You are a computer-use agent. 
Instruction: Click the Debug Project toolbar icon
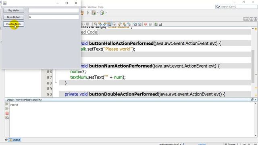94,12
